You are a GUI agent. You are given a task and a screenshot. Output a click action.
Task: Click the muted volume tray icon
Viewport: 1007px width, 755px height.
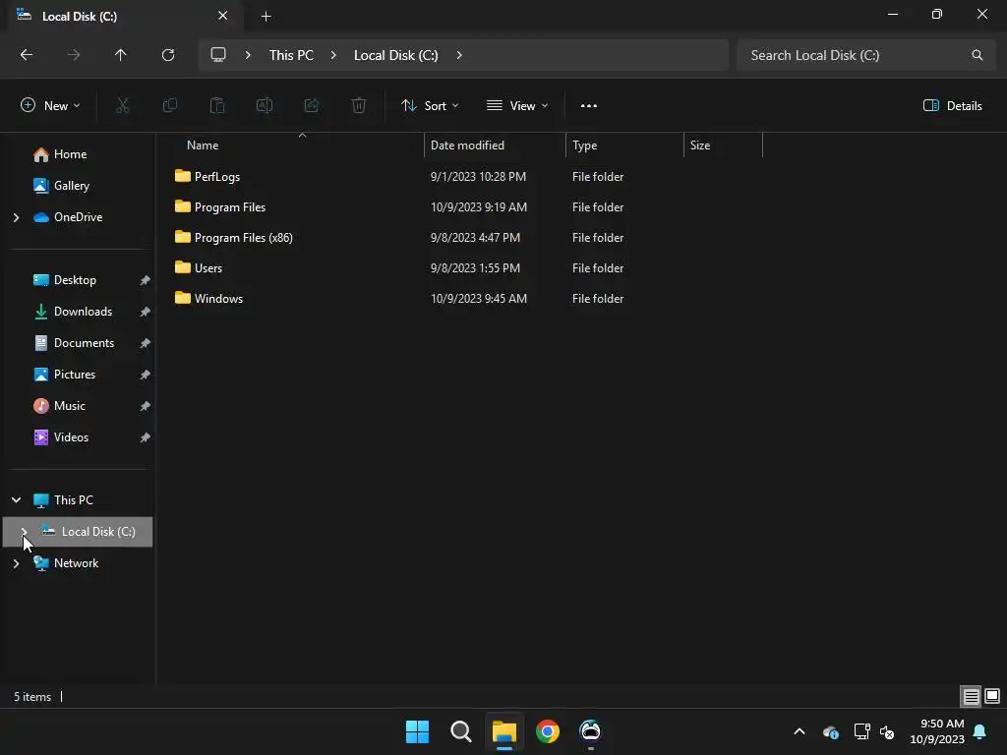point(887,731)
